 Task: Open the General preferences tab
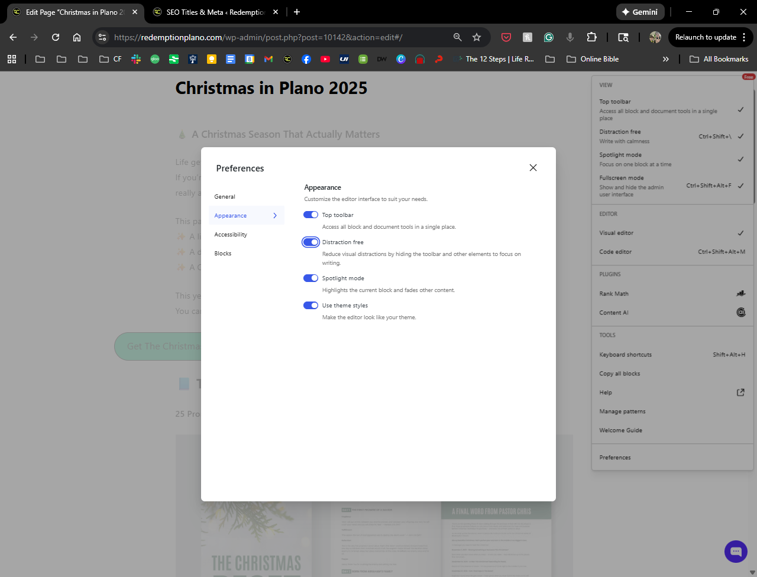(225, 197)
